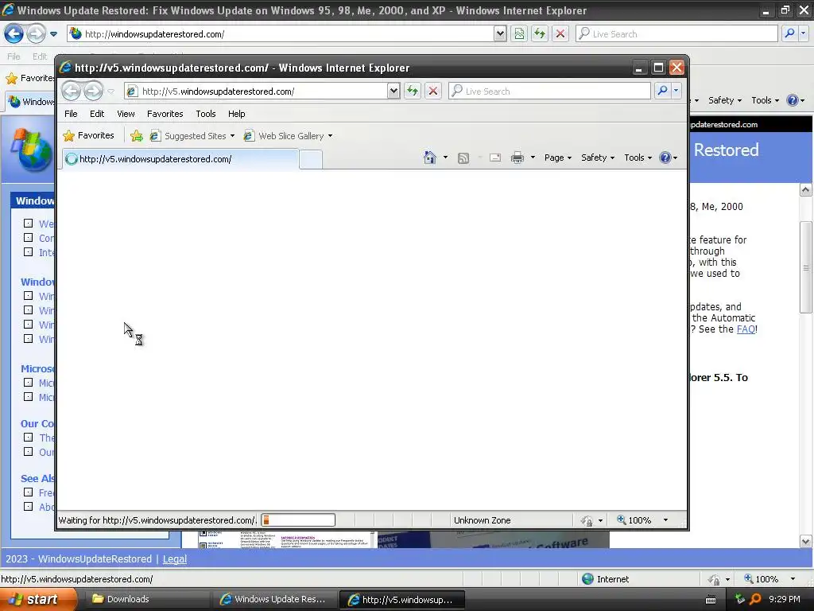This screenshot has width=814, height=611.
Task: Click search magnifier in front window
Action: [x=662, y=91]
